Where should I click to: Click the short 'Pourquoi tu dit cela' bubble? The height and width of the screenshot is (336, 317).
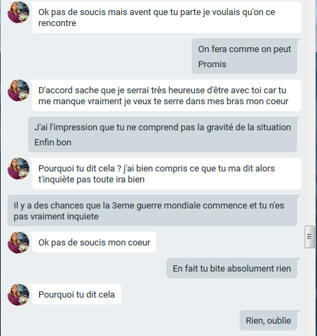click(x=77, y=294)
